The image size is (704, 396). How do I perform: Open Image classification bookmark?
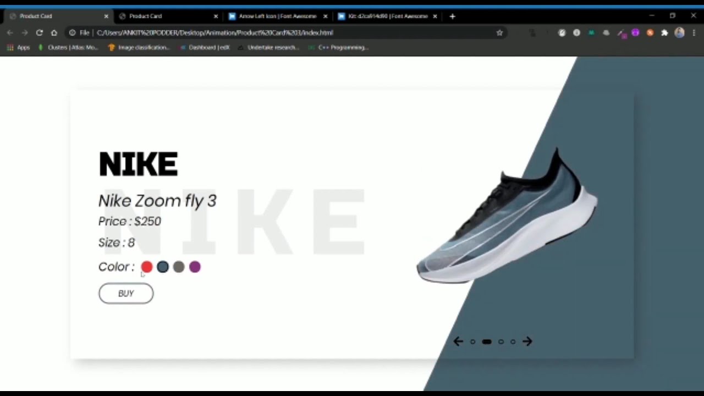coord(139,48)
